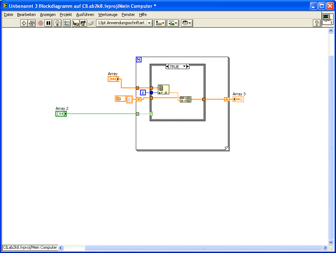Click the loop iteration i terminal
The image size is (336, 253).
click(143, 92)
